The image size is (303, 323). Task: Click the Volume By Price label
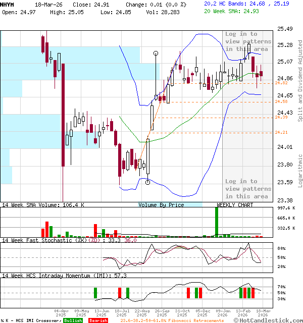[x=162, y=205]
